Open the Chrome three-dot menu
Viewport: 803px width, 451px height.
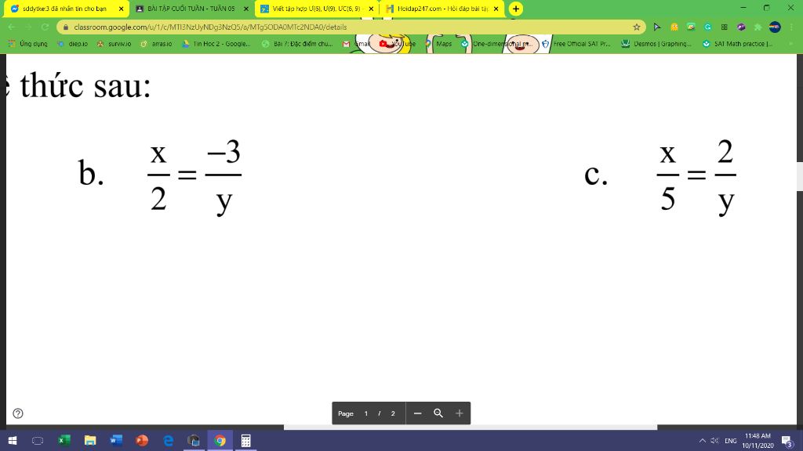pos(792,27)
